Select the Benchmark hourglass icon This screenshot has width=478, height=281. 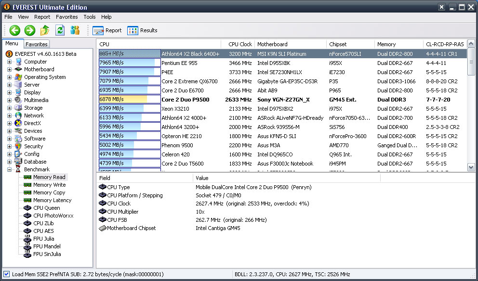[x=18, y=169]
